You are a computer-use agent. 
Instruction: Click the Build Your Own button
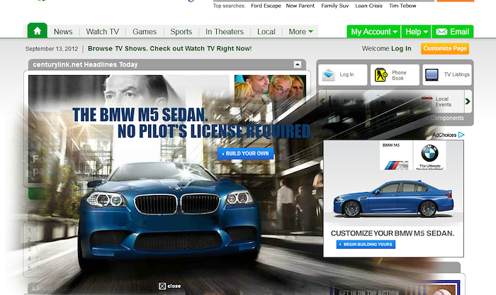pos(245,153)
